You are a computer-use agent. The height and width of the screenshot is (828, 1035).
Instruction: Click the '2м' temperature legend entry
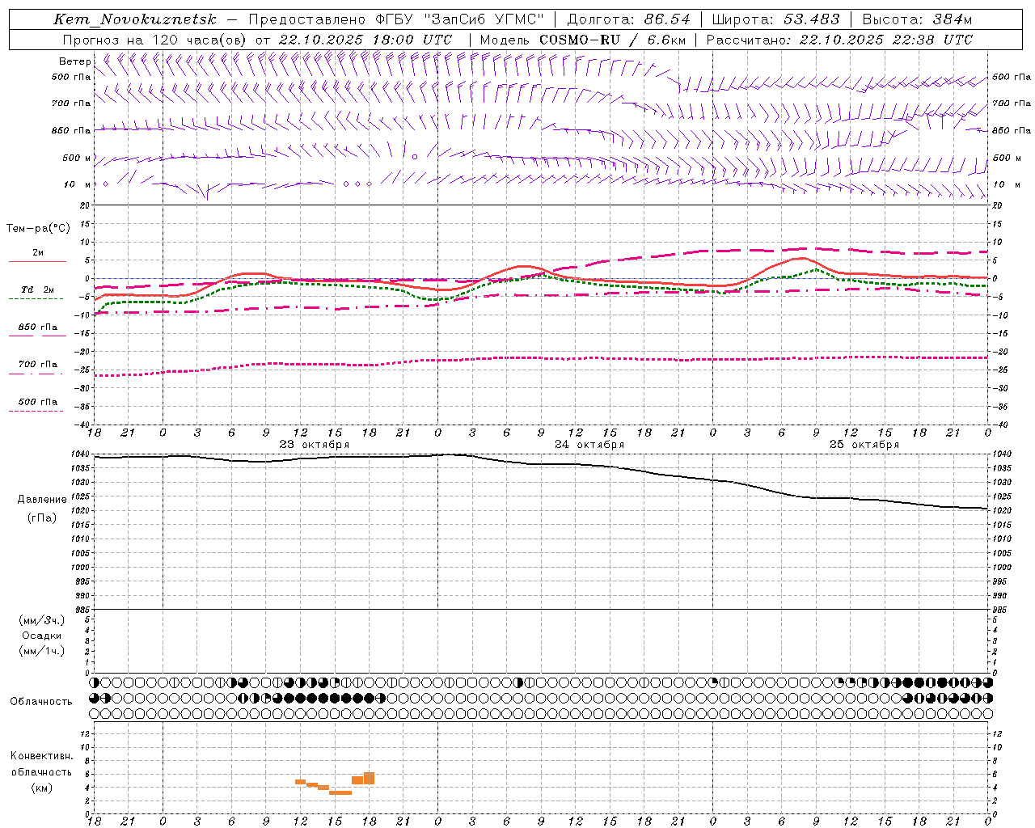38,252
